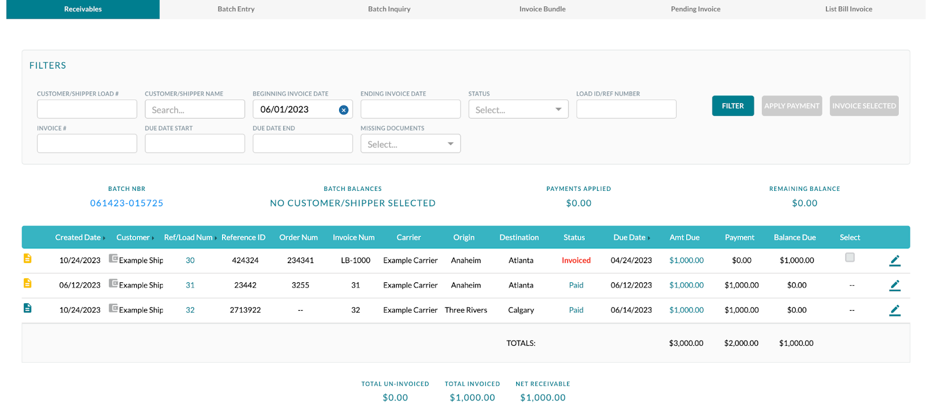The height and width of the screenshot is (415, 932).
Task: Tick the Select checkbox for Invoiced row
Action: pos(850,257)
